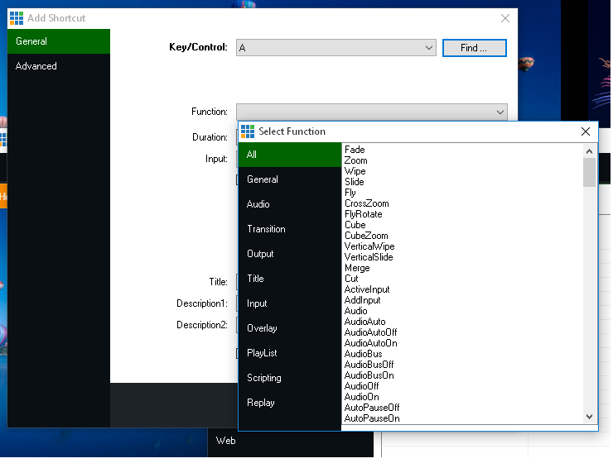613x468 pixels.
Task: Open the Key/Control dropdown
Action: point(429,48)
